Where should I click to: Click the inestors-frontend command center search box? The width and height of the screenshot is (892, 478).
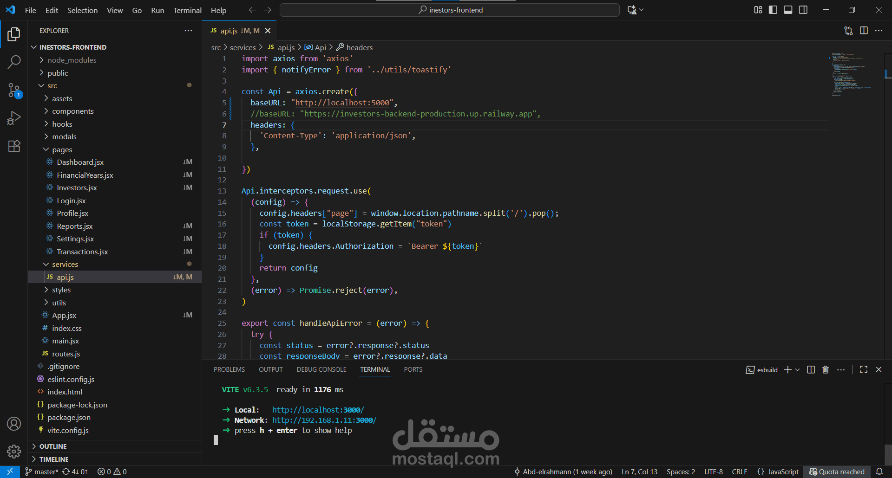pyautogui.click(x=449, y=10)
